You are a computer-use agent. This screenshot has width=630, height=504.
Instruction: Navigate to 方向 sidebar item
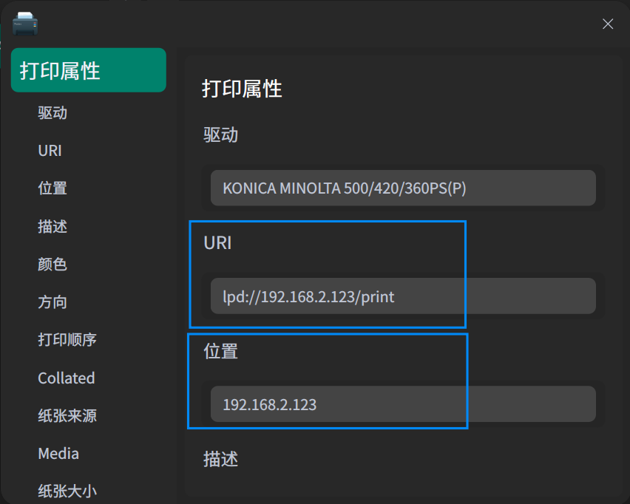pos(52,302)
